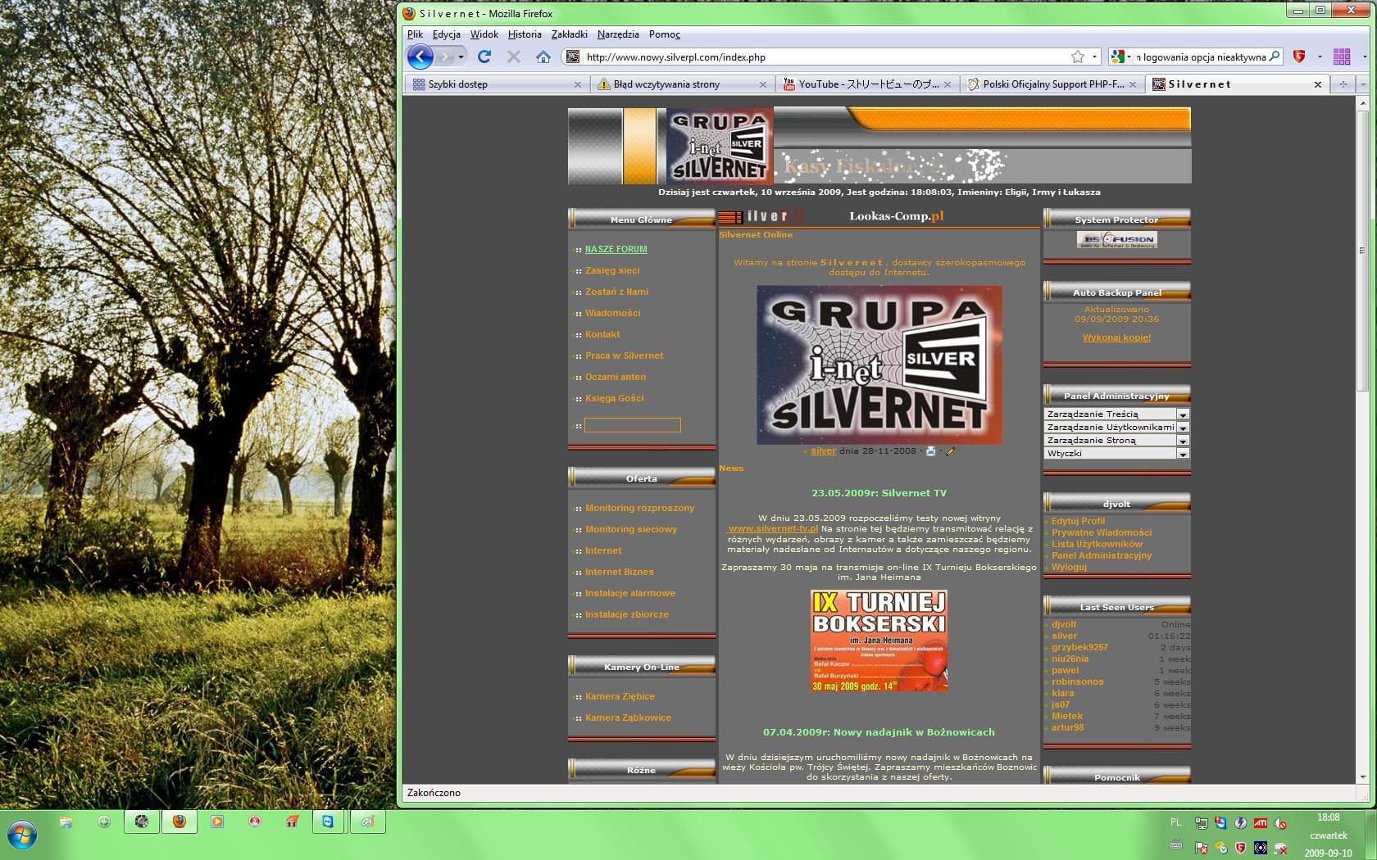This screenshot has width=1377, height=860.
Task: Click the print icon under the Silvernet logo
Action: [x=931, y=451]
